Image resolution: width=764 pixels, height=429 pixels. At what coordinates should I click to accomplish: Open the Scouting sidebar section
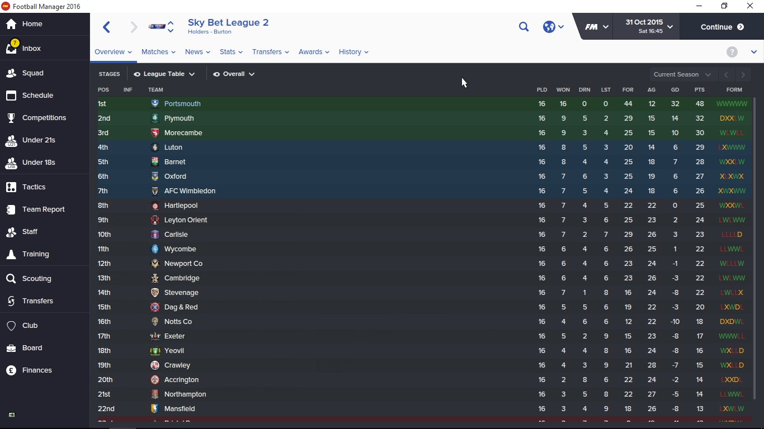pyautogui.click(x=36, y=279)
